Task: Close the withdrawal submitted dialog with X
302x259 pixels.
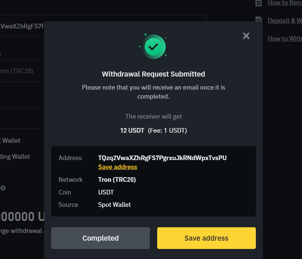Action: click(x=246, y=36)
